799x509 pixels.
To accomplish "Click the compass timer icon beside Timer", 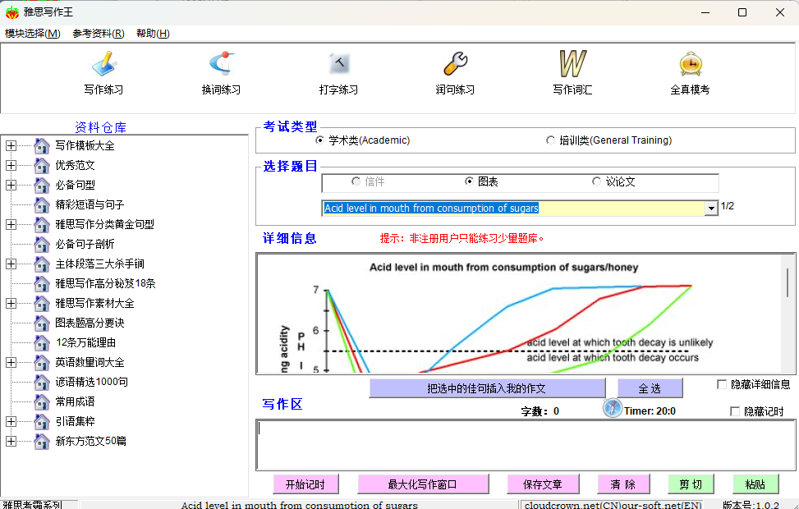I will click(x=613, y=408).
